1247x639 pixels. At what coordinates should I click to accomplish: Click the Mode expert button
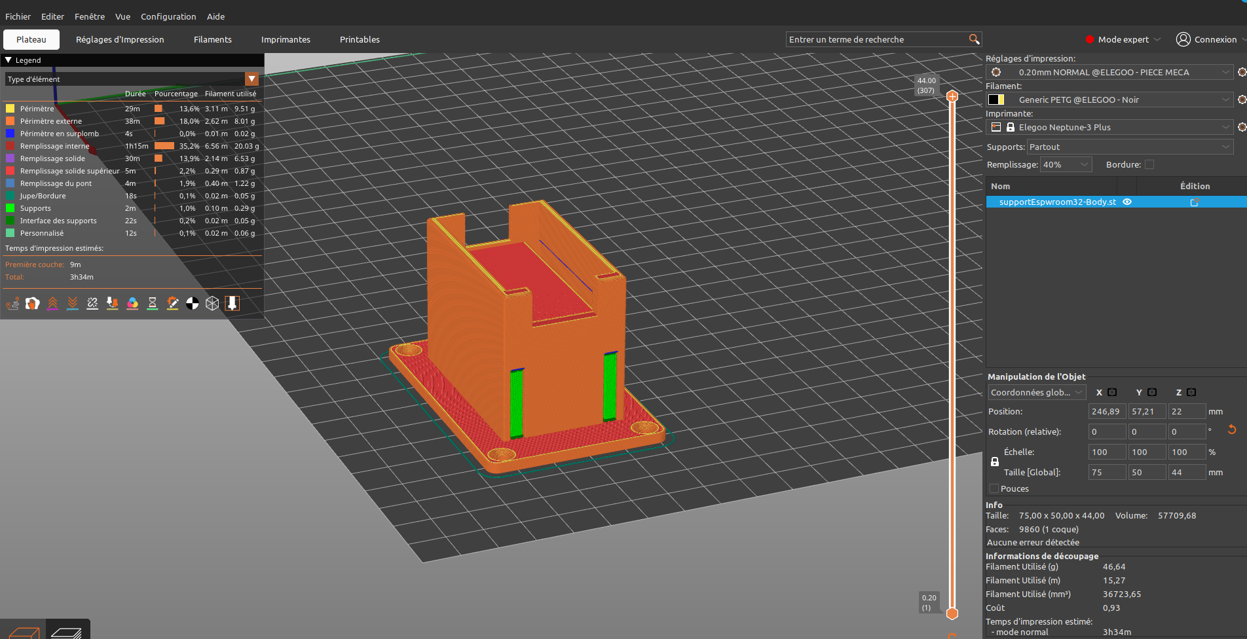1123,40
